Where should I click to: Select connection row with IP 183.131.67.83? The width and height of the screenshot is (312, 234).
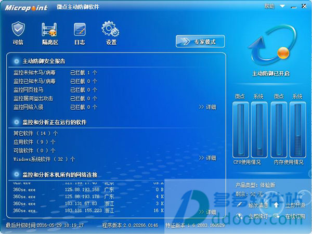pos(88,203)
